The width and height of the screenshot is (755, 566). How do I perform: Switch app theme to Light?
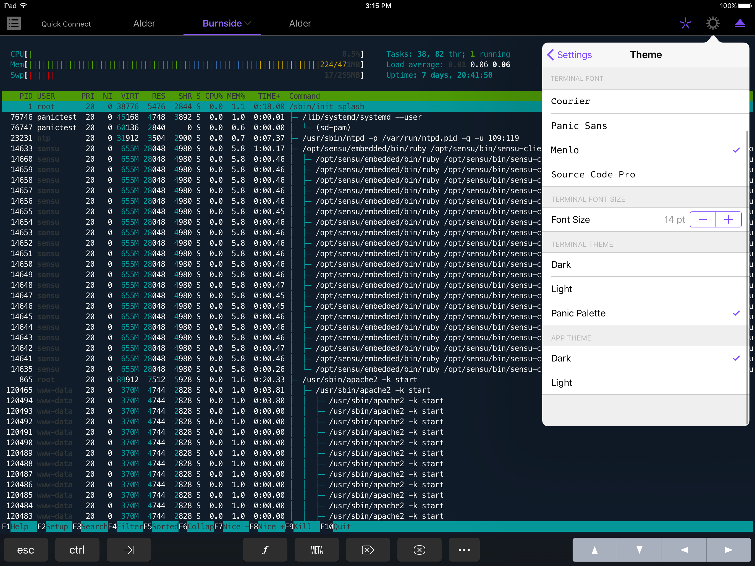coord(562,382)
